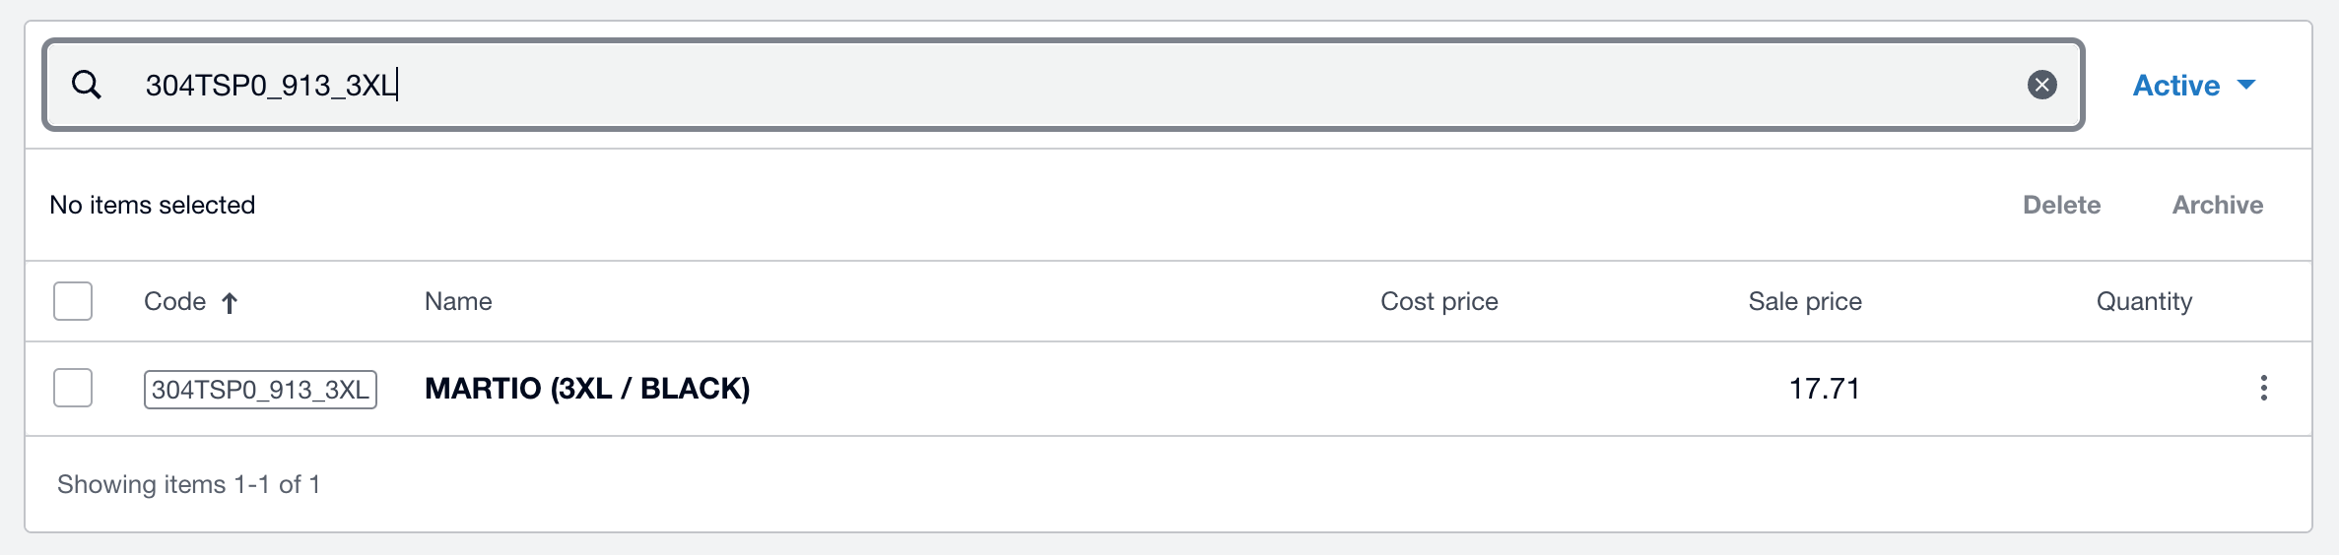2339x555 pixels.
Task: Click the 'Showing items 1-1 of 1' text
Action: pos(188,484)
